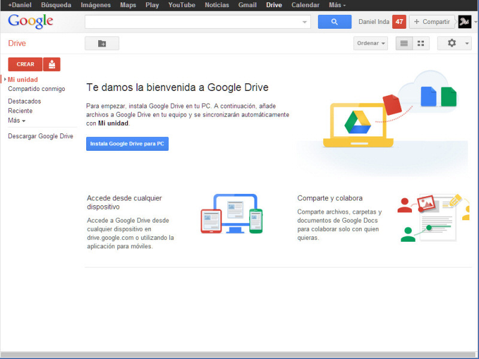Viewport: 479px width, 359px height.
Task: Open Noticias in the top bar
Action: point(217,5)
